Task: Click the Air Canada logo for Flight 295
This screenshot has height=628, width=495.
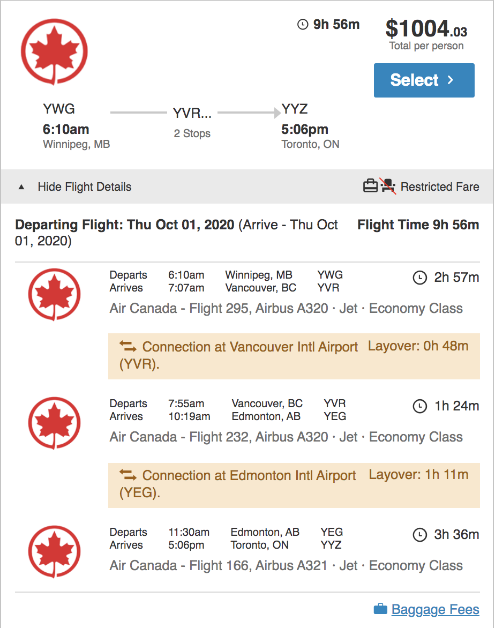Action: (54, 295)
